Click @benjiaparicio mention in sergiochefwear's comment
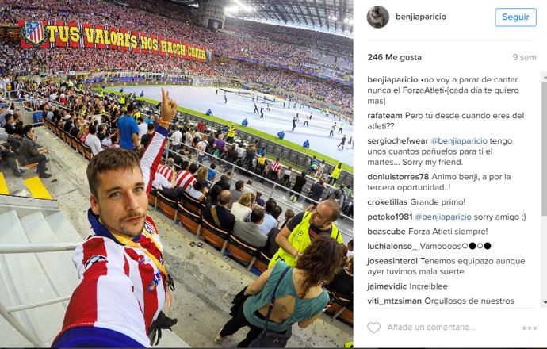Image resolution: width=547 pixels, height=349 pixels. (459, 141)
